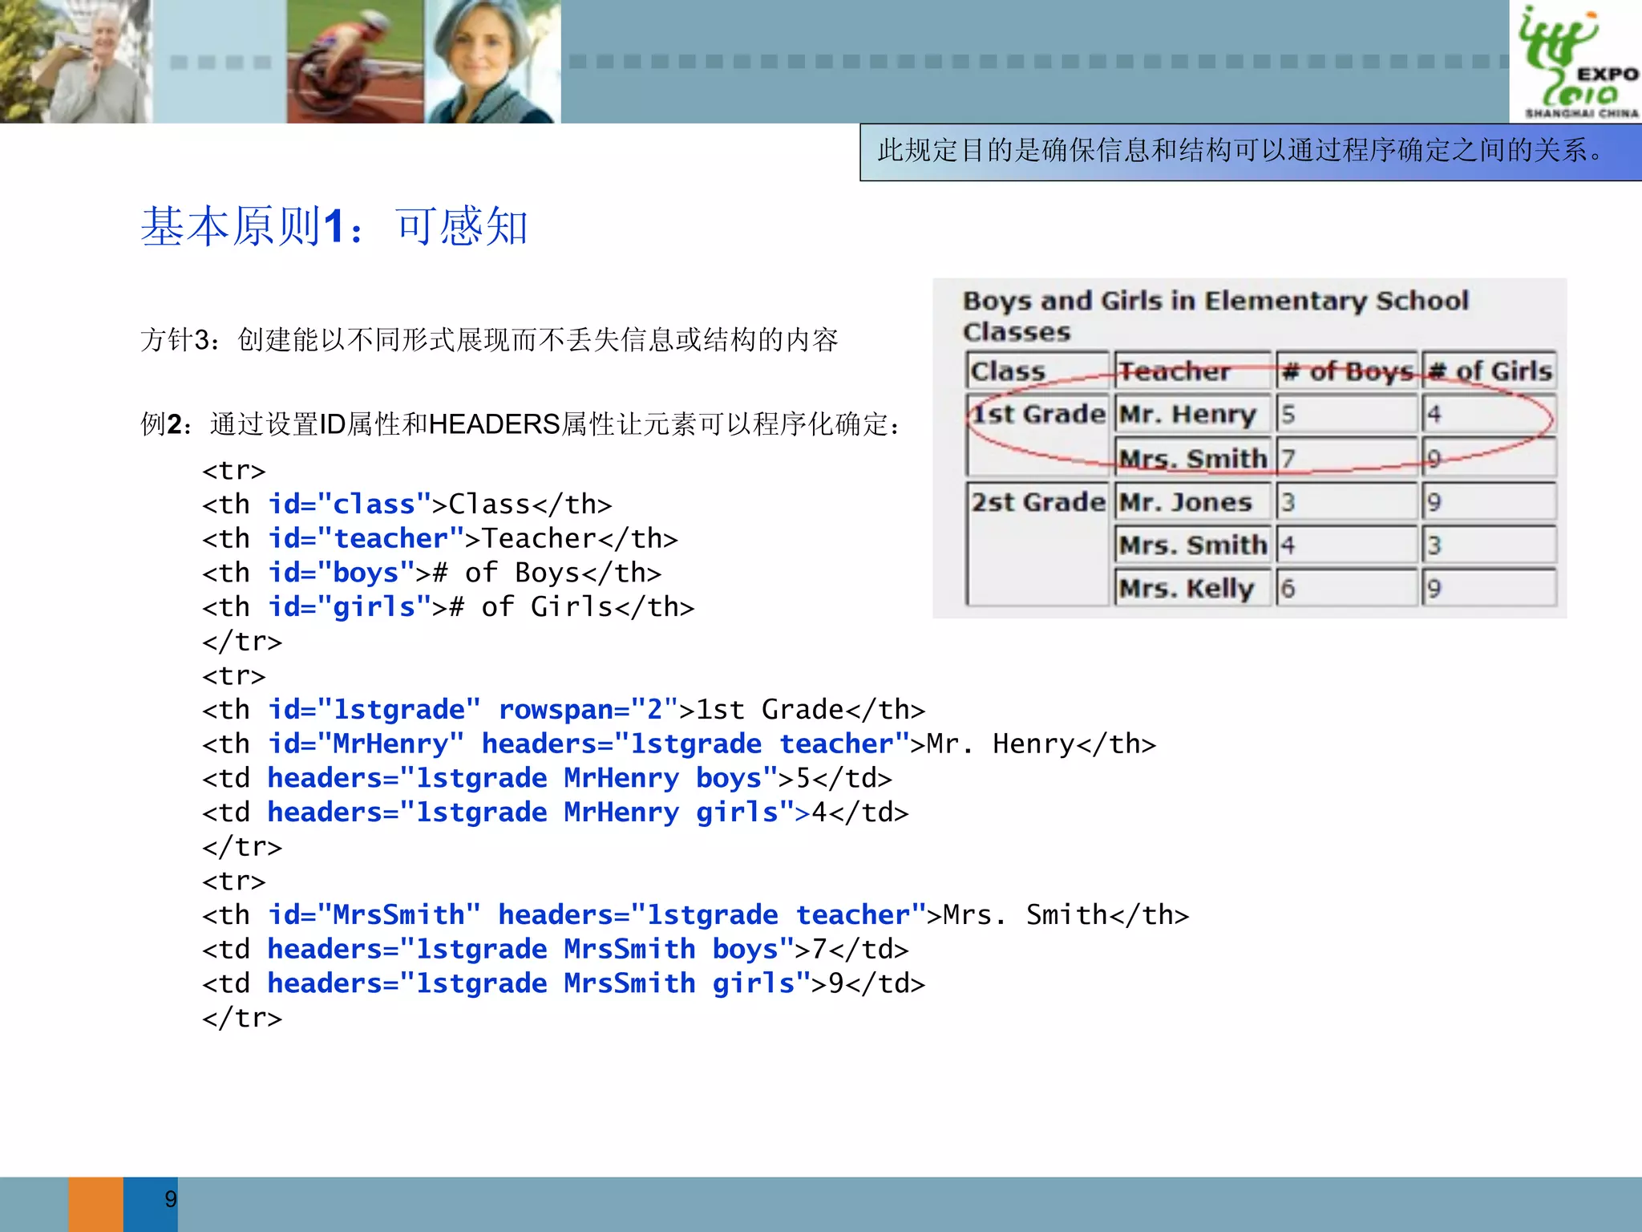Viewport: 1642px width, 1232px height.
Task: Click the 1st Grade table cell
Action: coord(1037,415)
